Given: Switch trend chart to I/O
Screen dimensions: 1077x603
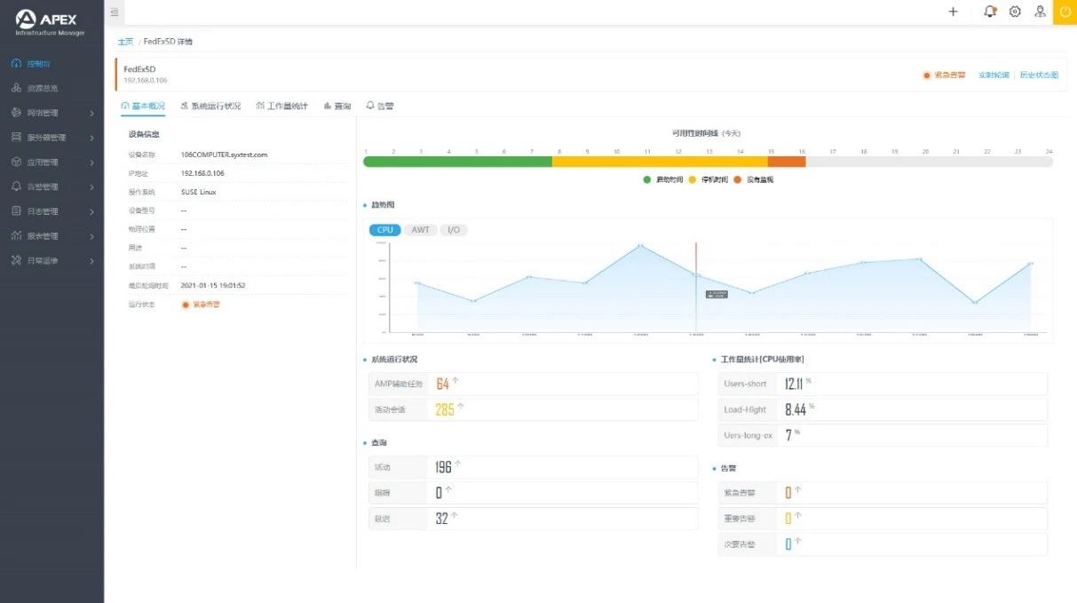Looking at the screenshot, I should 453,230.
